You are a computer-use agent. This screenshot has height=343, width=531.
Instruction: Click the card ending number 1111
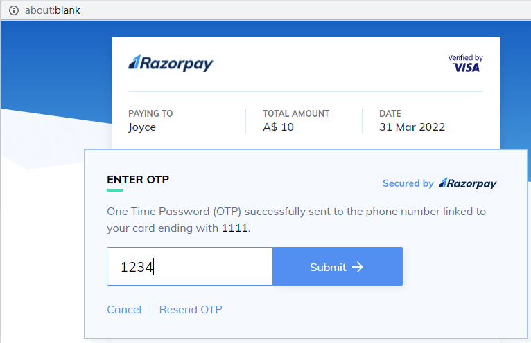coord(234,228)
